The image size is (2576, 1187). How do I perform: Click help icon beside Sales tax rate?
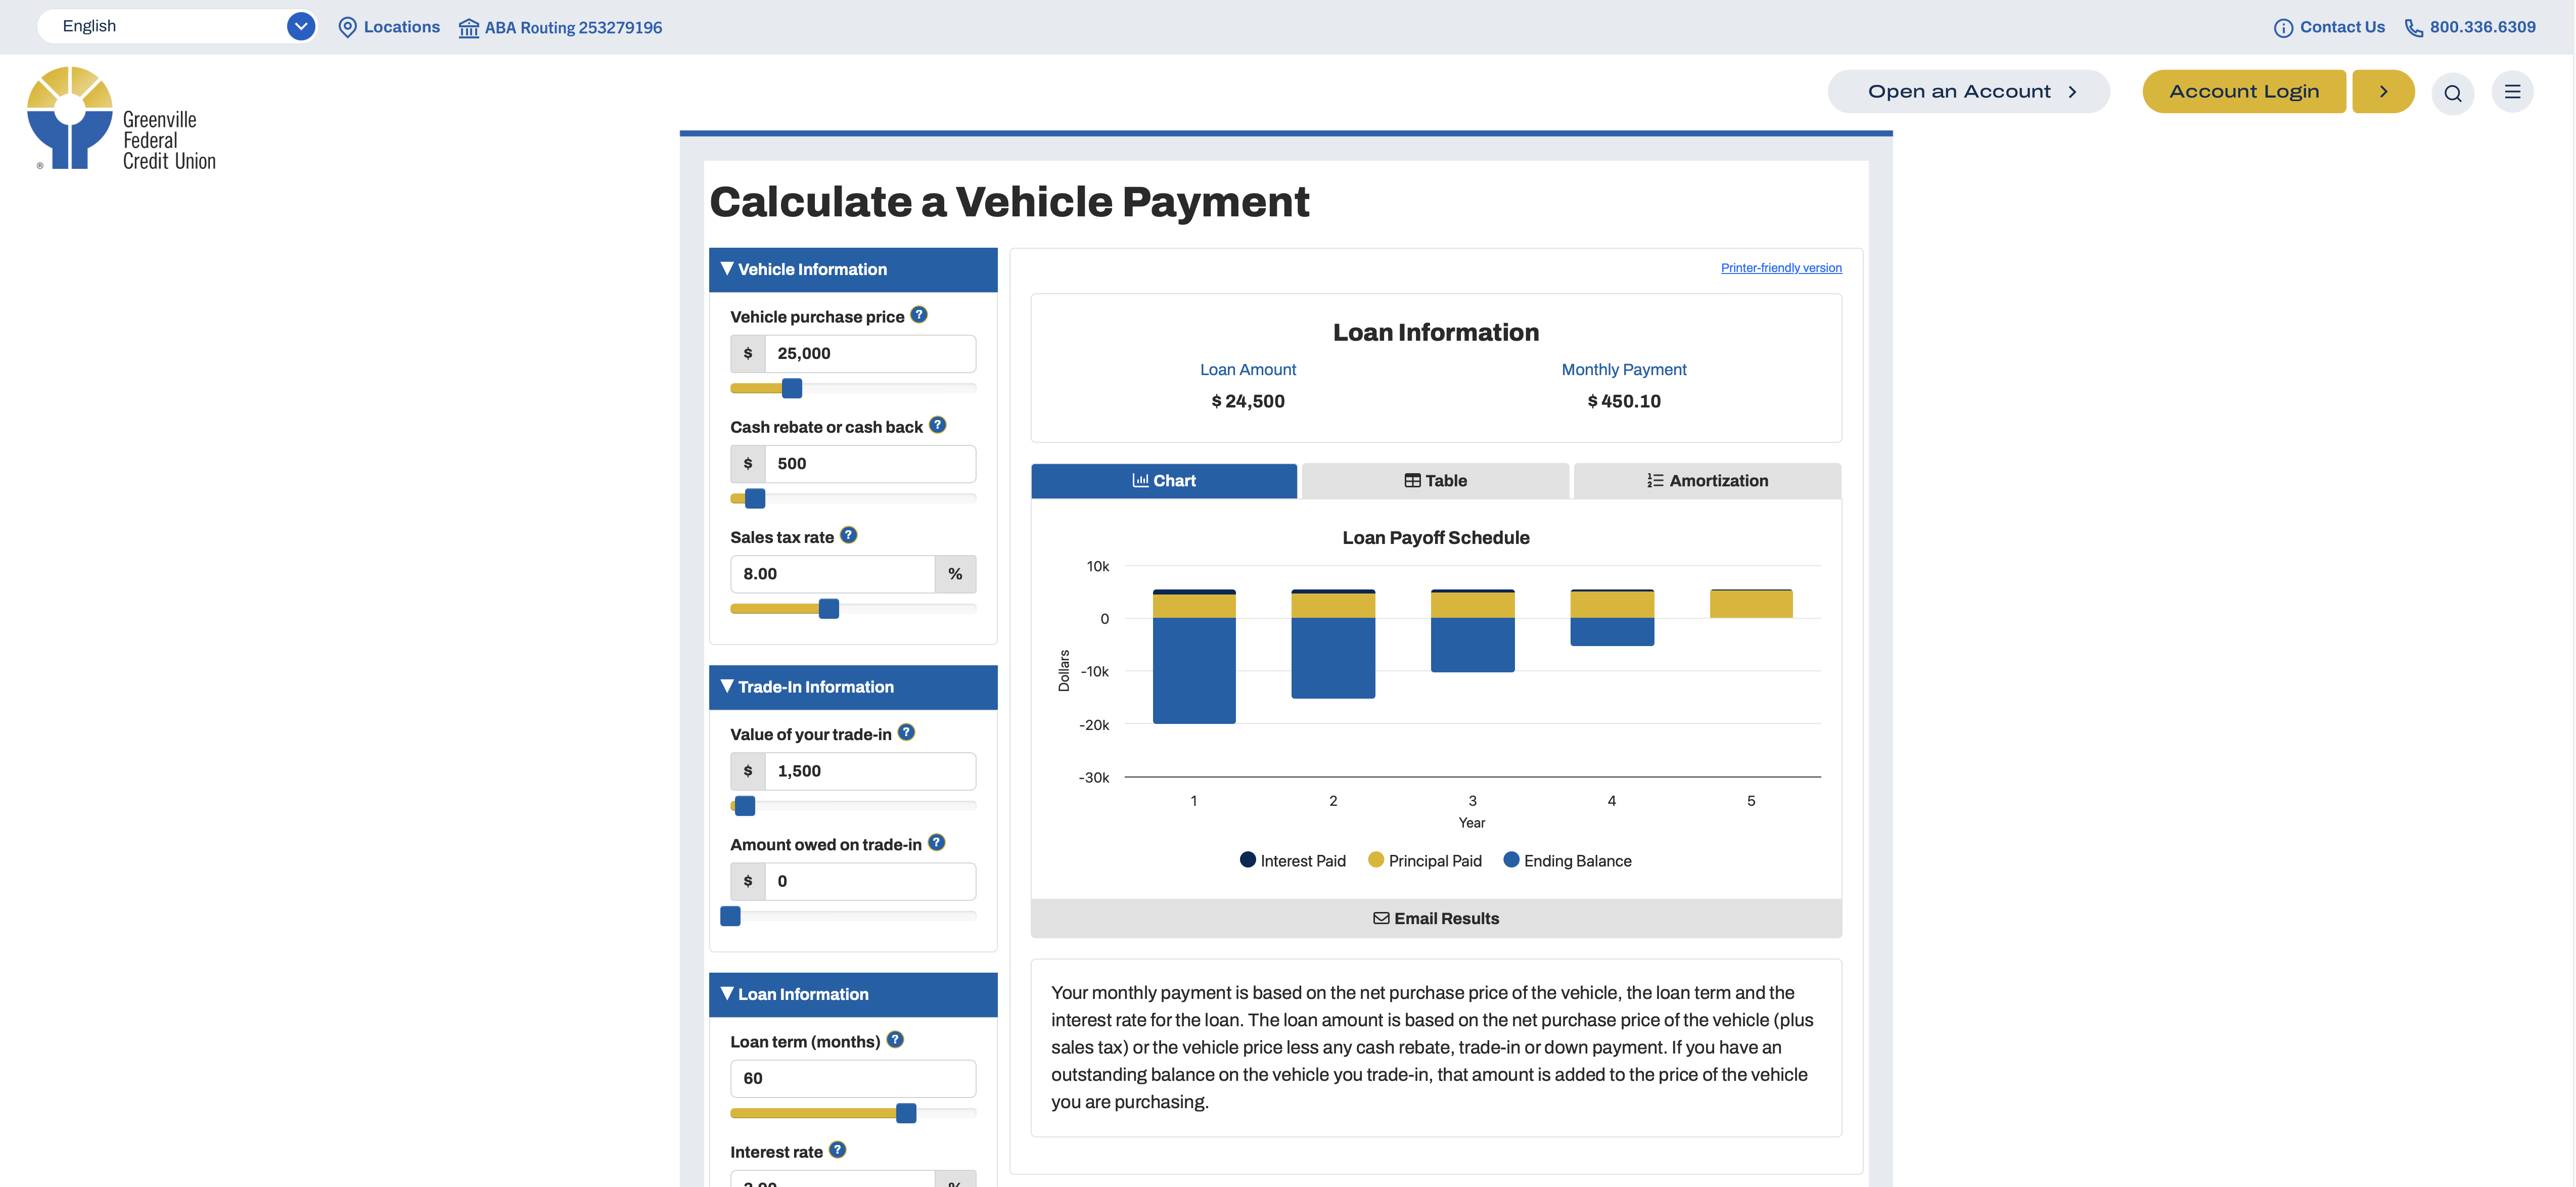[848, 535]
